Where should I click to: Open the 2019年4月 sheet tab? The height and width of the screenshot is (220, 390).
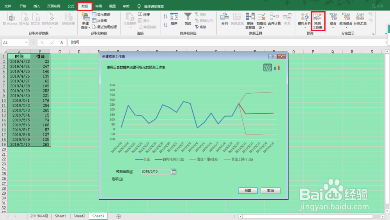[39, 216]
